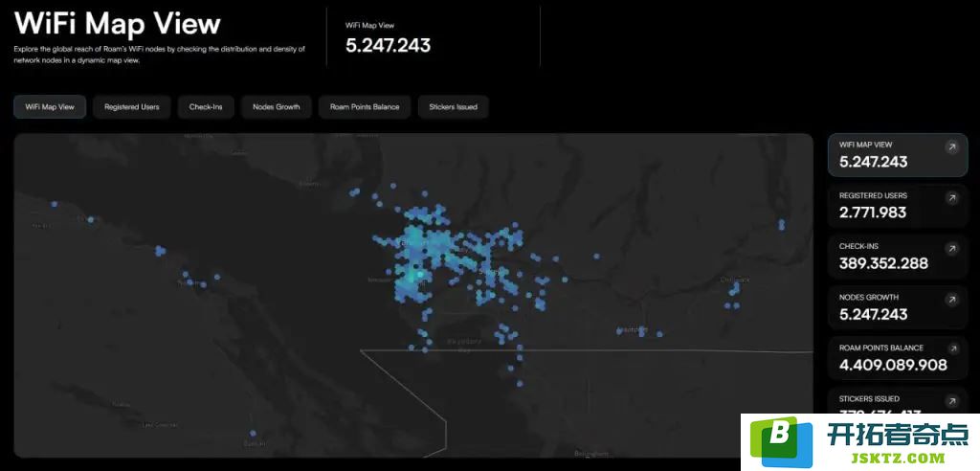Select the ROAM POINTS BALANCE stat card
Viewport: 980px width, 471px height.
point(898,358)
